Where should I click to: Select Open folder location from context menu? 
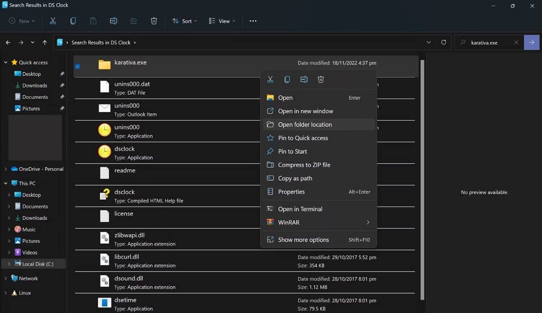(305, 124)
